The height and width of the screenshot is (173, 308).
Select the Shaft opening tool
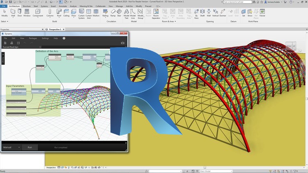(x=202, y=13)
